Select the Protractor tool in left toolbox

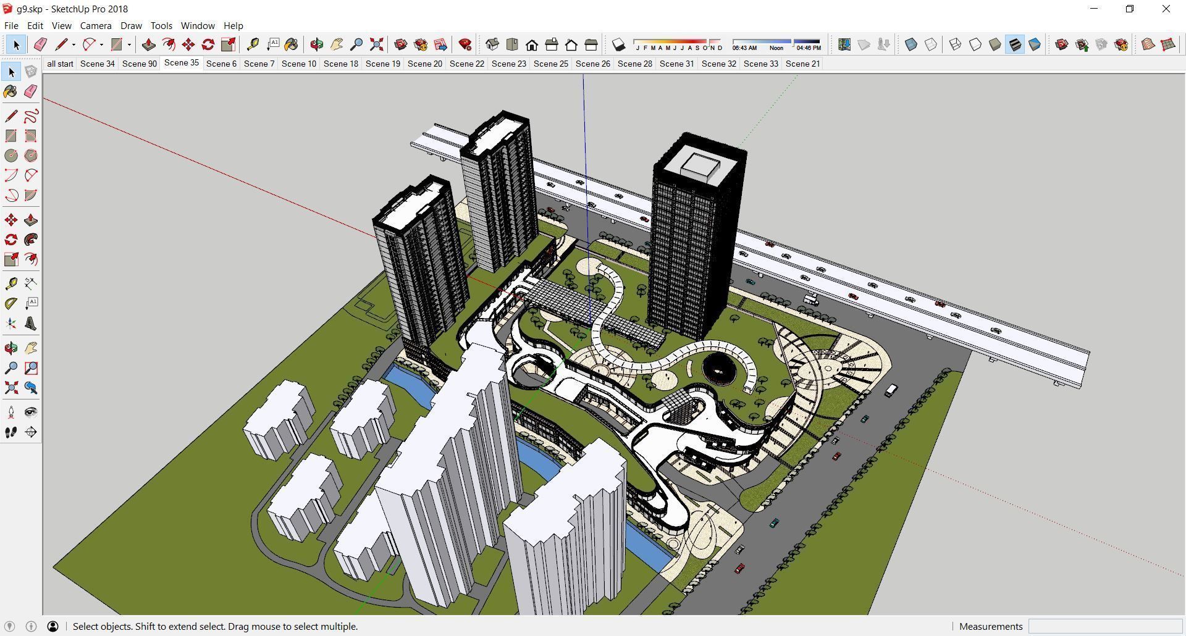[11, 304]
